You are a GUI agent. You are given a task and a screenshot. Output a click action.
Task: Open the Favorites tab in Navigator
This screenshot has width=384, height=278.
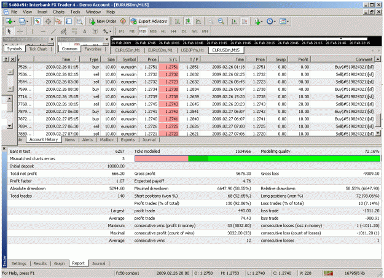coord(93,49)
